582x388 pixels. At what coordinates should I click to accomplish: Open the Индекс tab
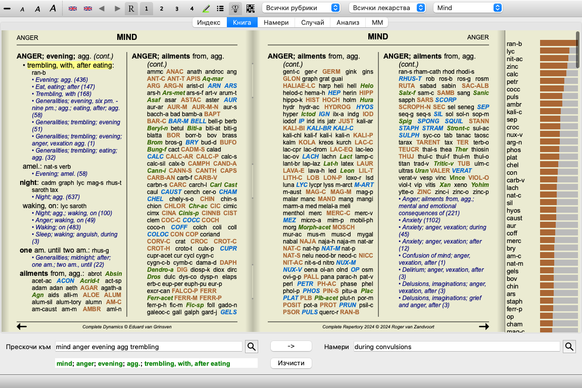pos(209,22)
